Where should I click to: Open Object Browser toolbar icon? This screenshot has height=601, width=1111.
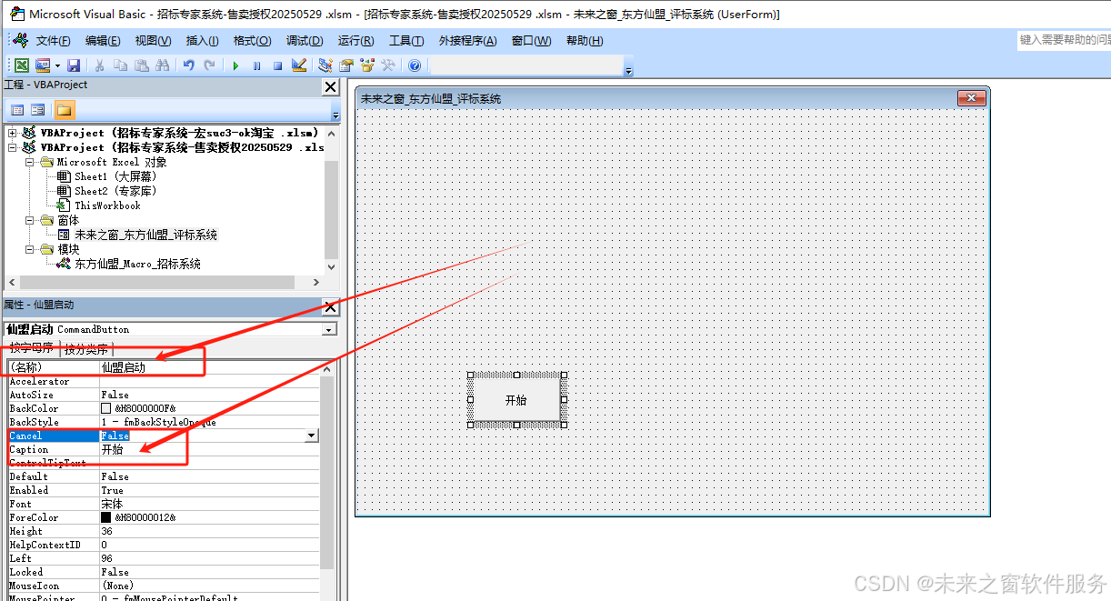click(x=367, y=65)
